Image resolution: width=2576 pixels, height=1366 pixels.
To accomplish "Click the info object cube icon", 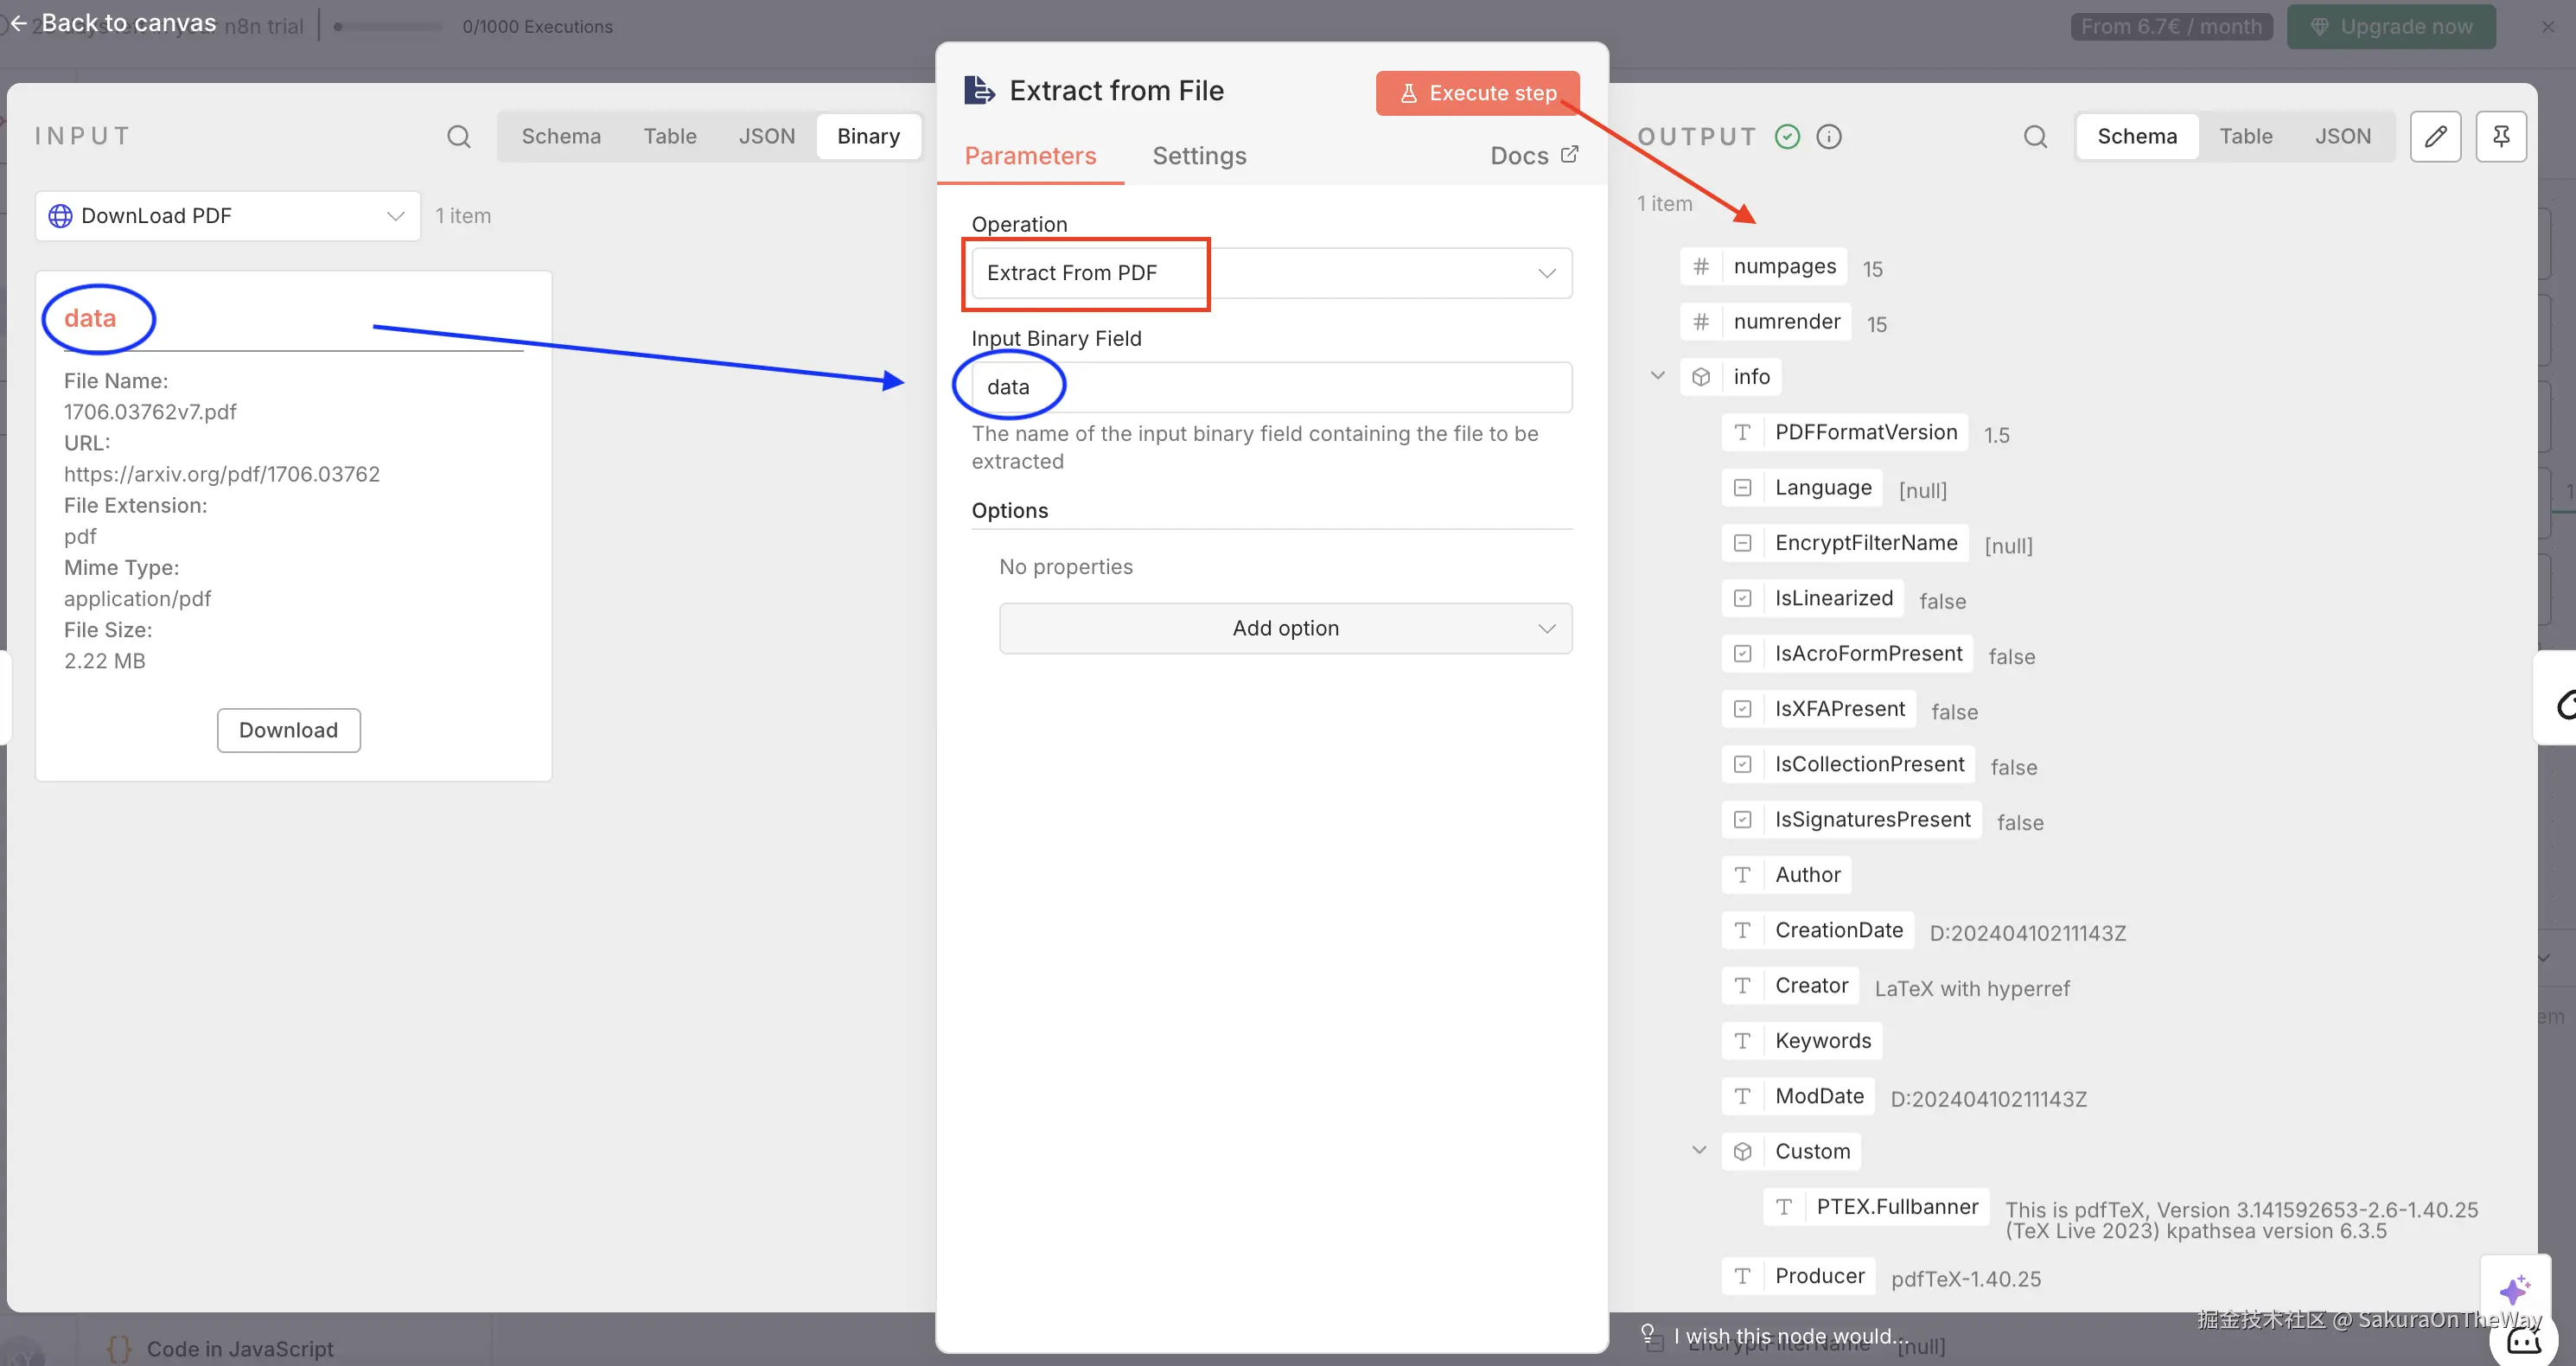I will 1701,377.
